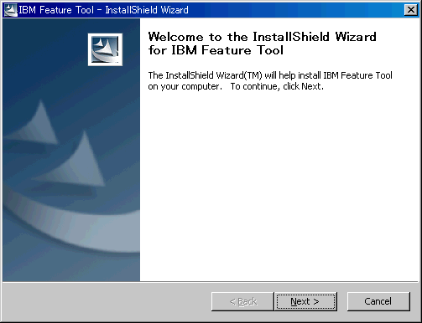The height and width of the screenshot is (323, 422).
Task: Click the 'IBM Feature Tool - InstallShield Wizard' title
Action: 103,10
